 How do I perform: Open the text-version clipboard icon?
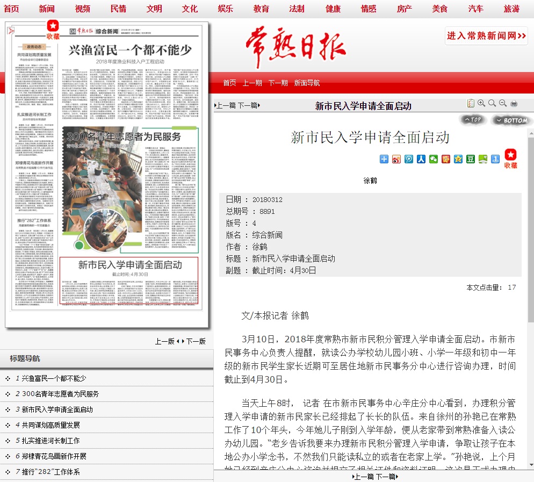point(471,103)
